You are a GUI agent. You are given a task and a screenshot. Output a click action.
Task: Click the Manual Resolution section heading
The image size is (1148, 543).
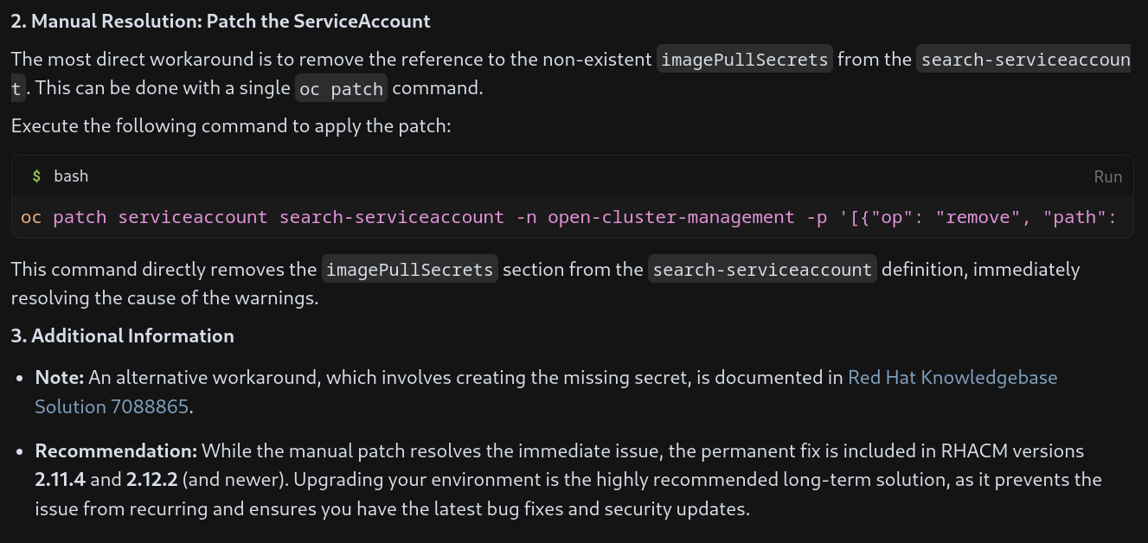click(221, 22)
